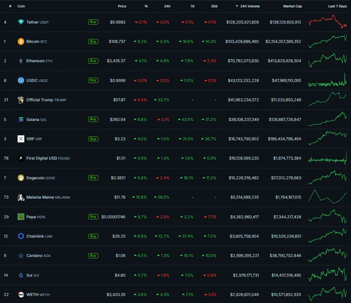351x303 pixels.
Task: View Official Trump's 7-day sparkline chart
Action: click(x=327, y=99)
